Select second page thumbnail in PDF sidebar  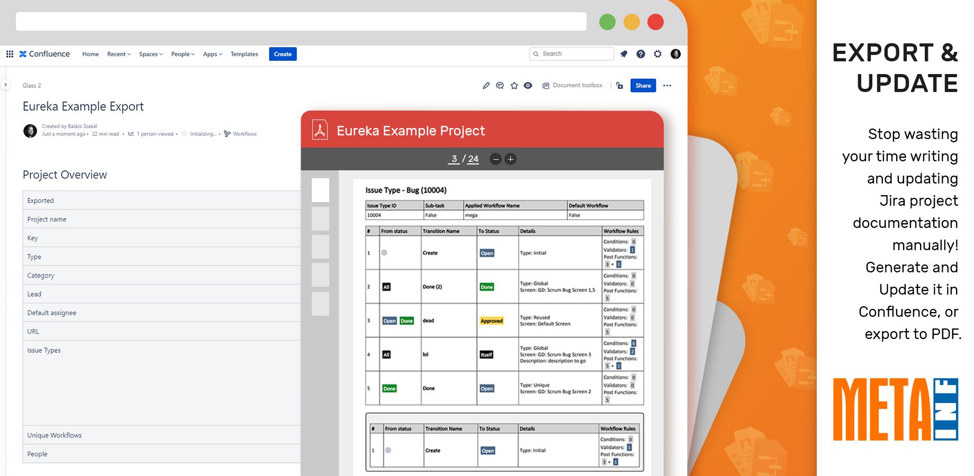[320, 218]
